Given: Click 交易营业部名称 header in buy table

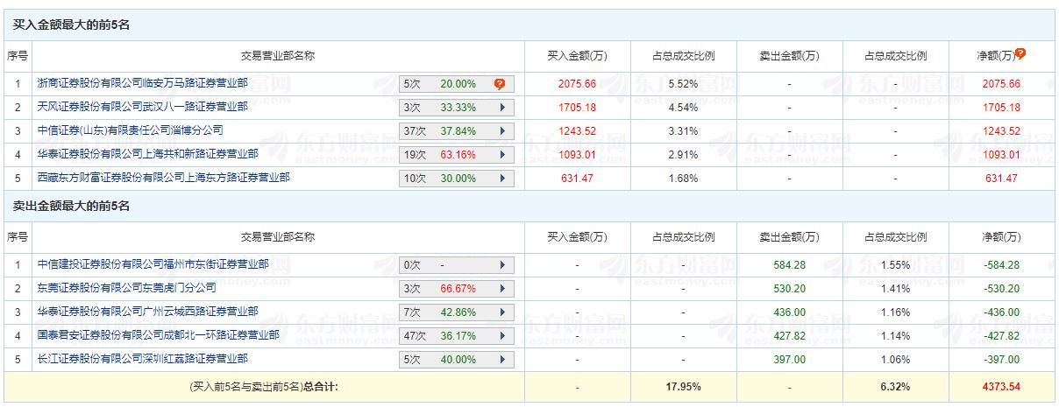Looking at the screenshot, I should tap(278, 56).
